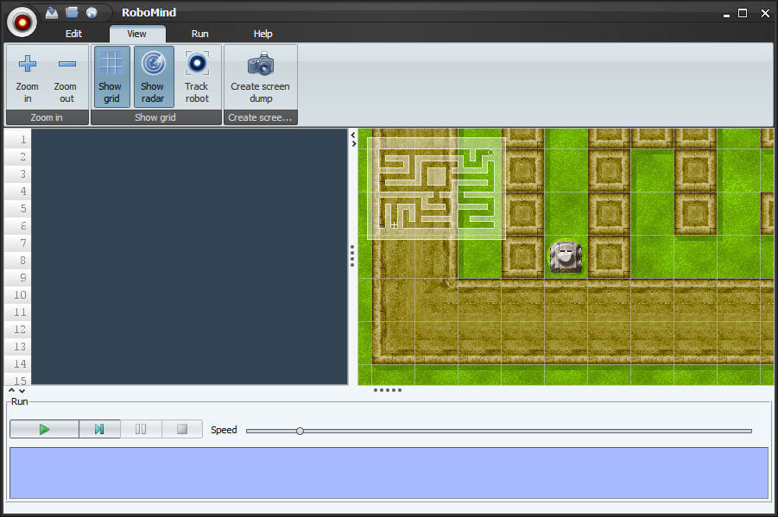Zoom in on the map view

pos(28,78)
